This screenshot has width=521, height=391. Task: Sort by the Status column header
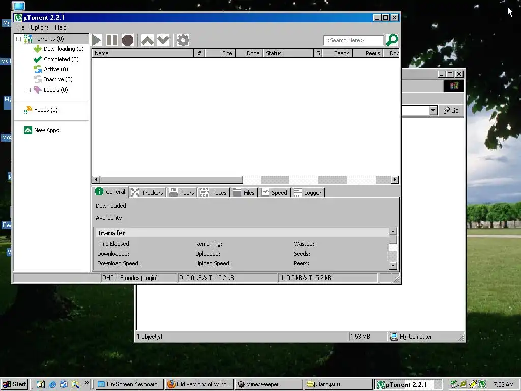click(x=288, y=53)
